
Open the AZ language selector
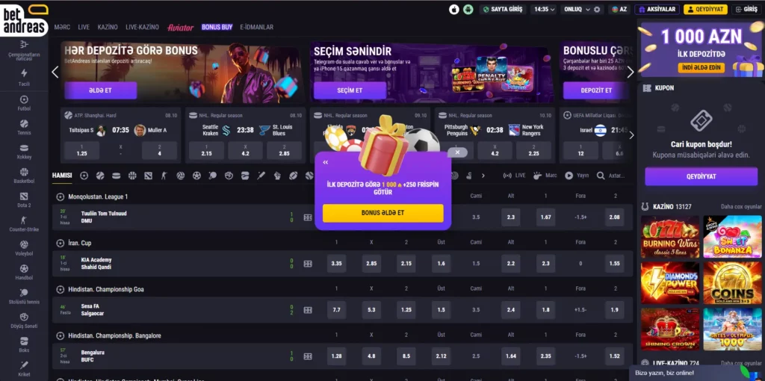[x=619, y=9]
